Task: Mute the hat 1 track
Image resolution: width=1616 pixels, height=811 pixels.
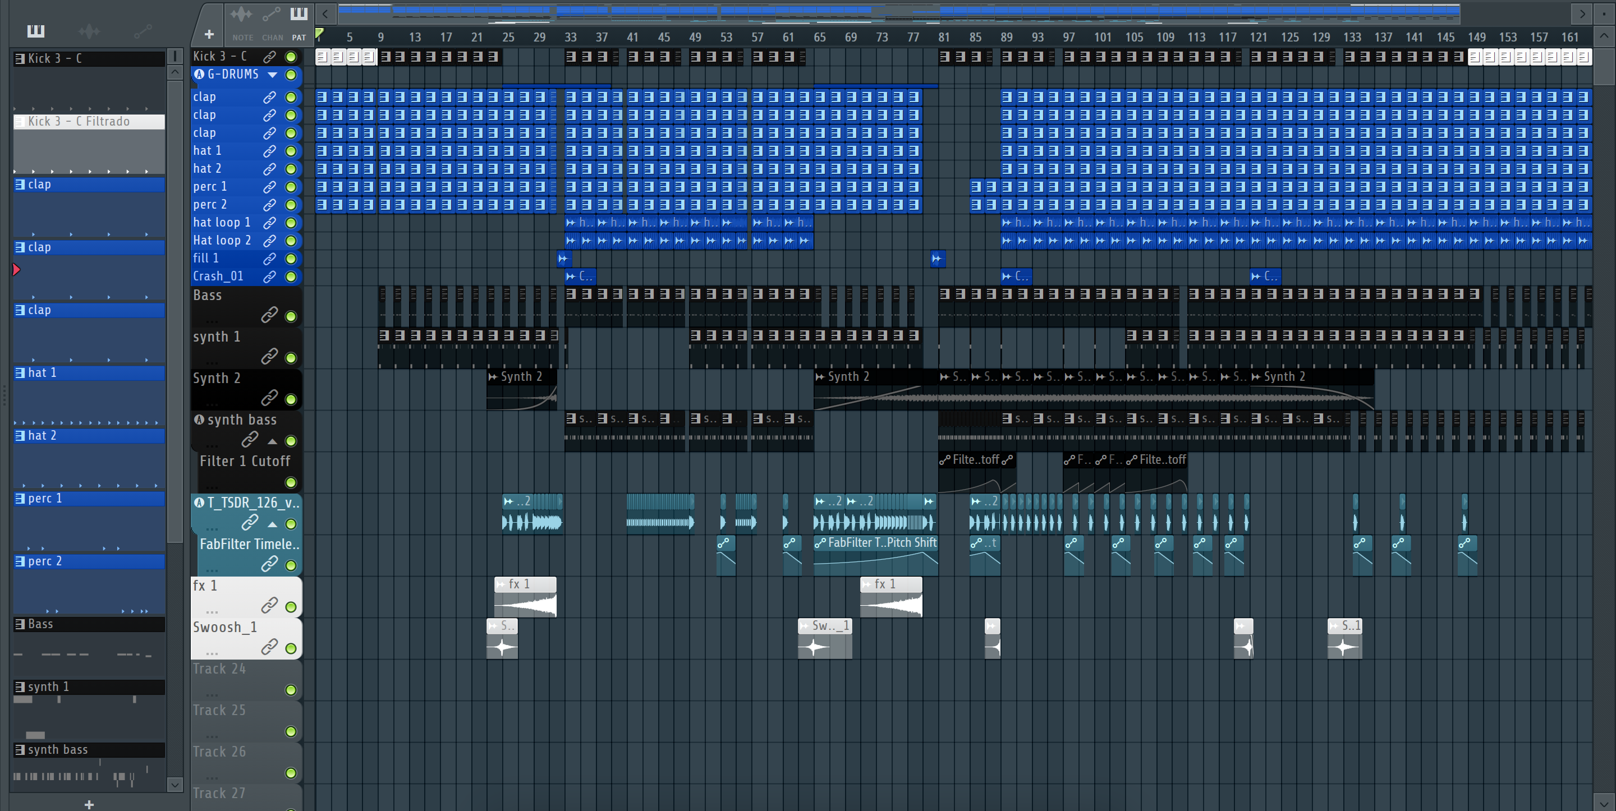Action: coord(291,151)
